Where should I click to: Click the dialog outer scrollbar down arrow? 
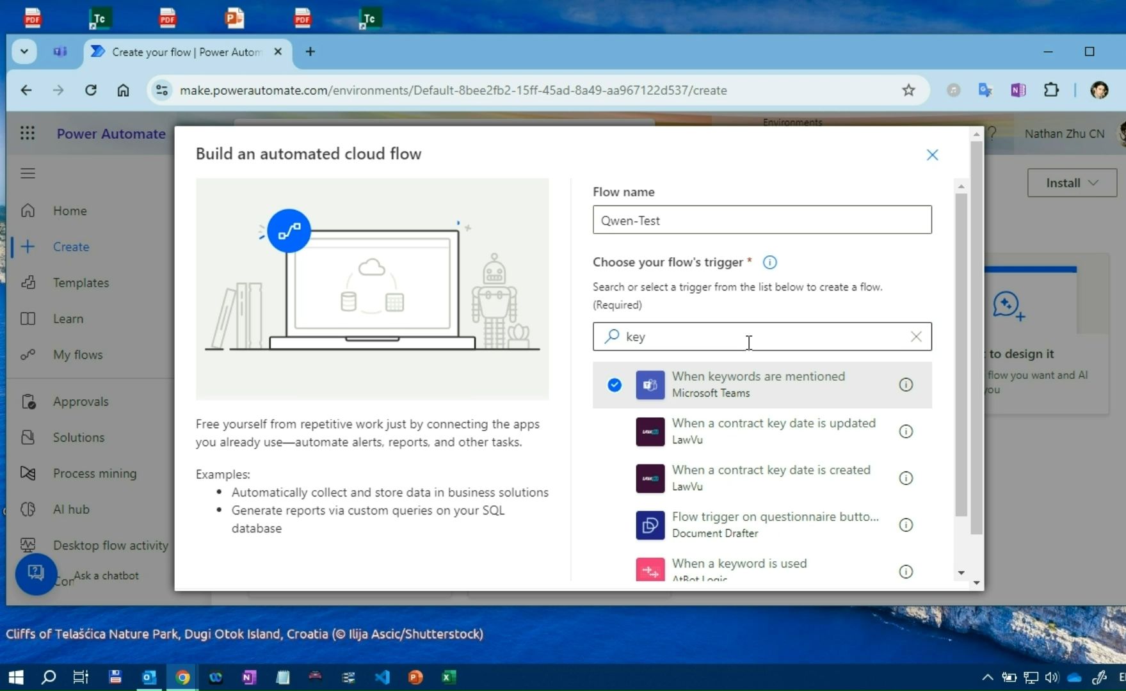976,582
